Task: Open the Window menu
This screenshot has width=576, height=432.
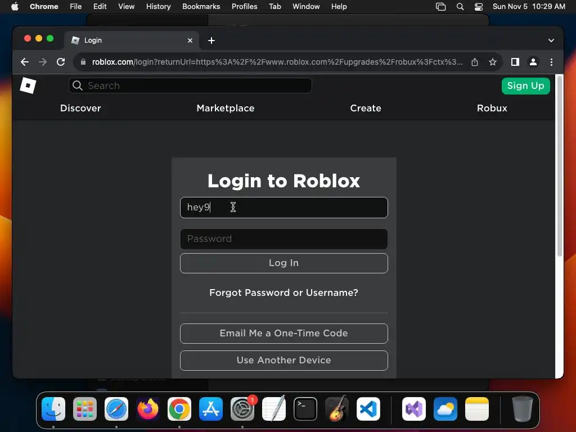Action: point(306,7)
